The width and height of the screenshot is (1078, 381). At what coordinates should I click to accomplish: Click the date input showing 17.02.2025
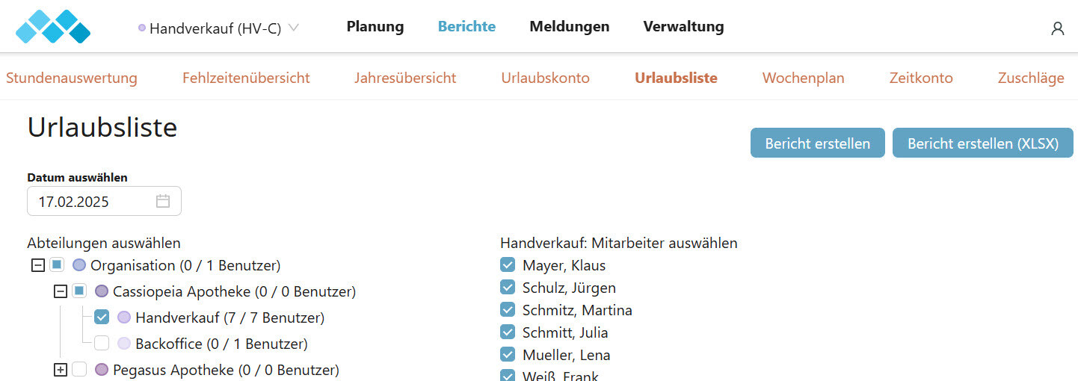(104, 201)
